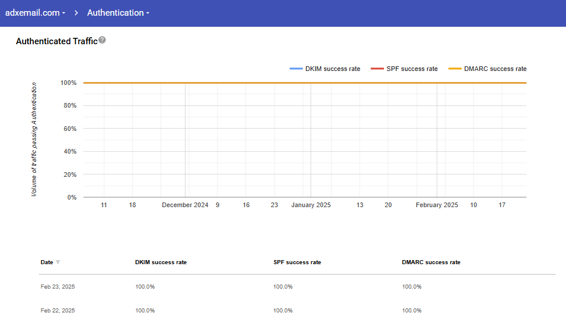Click the December 2024 axis label

click(x=185, y=205)
